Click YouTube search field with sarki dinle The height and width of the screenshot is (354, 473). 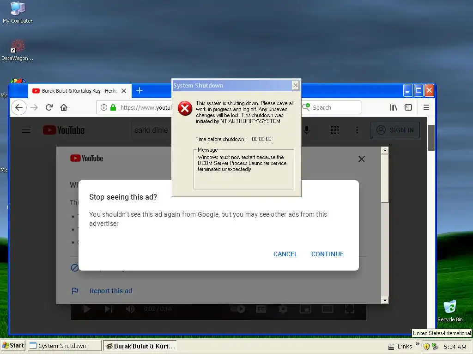tap(152, 130)
